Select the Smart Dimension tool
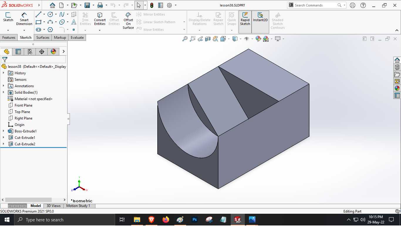 [x=24, y=19]
